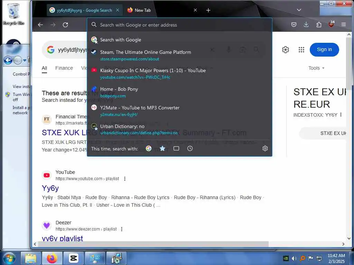Open the yy6y playlist Deezer link
354x265 pixels.
tap(62, 238)
